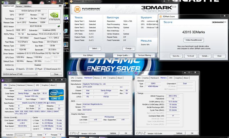Switch to the Sensors tab in GPU-Z
Screen dimensions: 229x138
pyautogui.click(x=19, y=6)
